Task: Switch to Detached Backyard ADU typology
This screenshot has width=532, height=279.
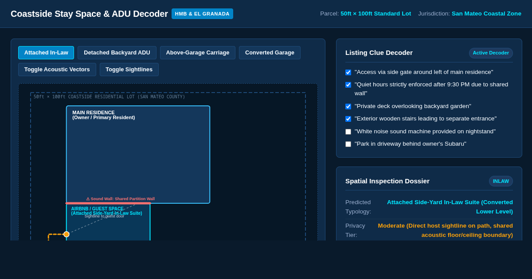Action: click(x=117, y=53)
